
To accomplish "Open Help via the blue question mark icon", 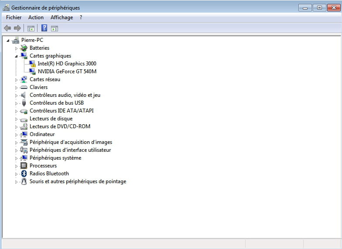I will (44, 28).
